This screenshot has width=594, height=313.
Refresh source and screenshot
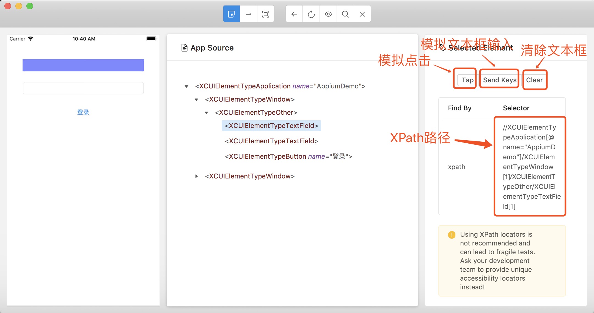(x=311, y=14)
